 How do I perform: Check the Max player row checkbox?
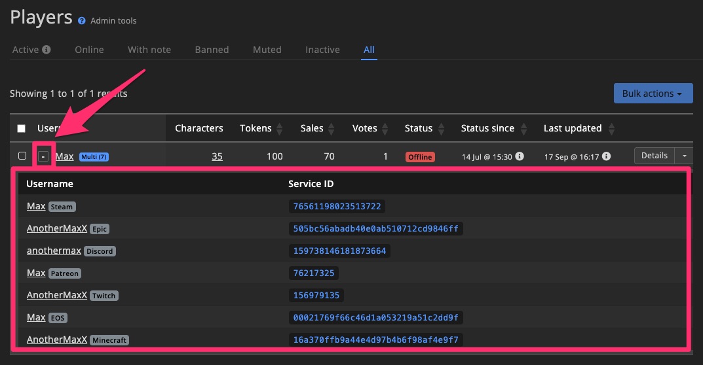(22, 156)
